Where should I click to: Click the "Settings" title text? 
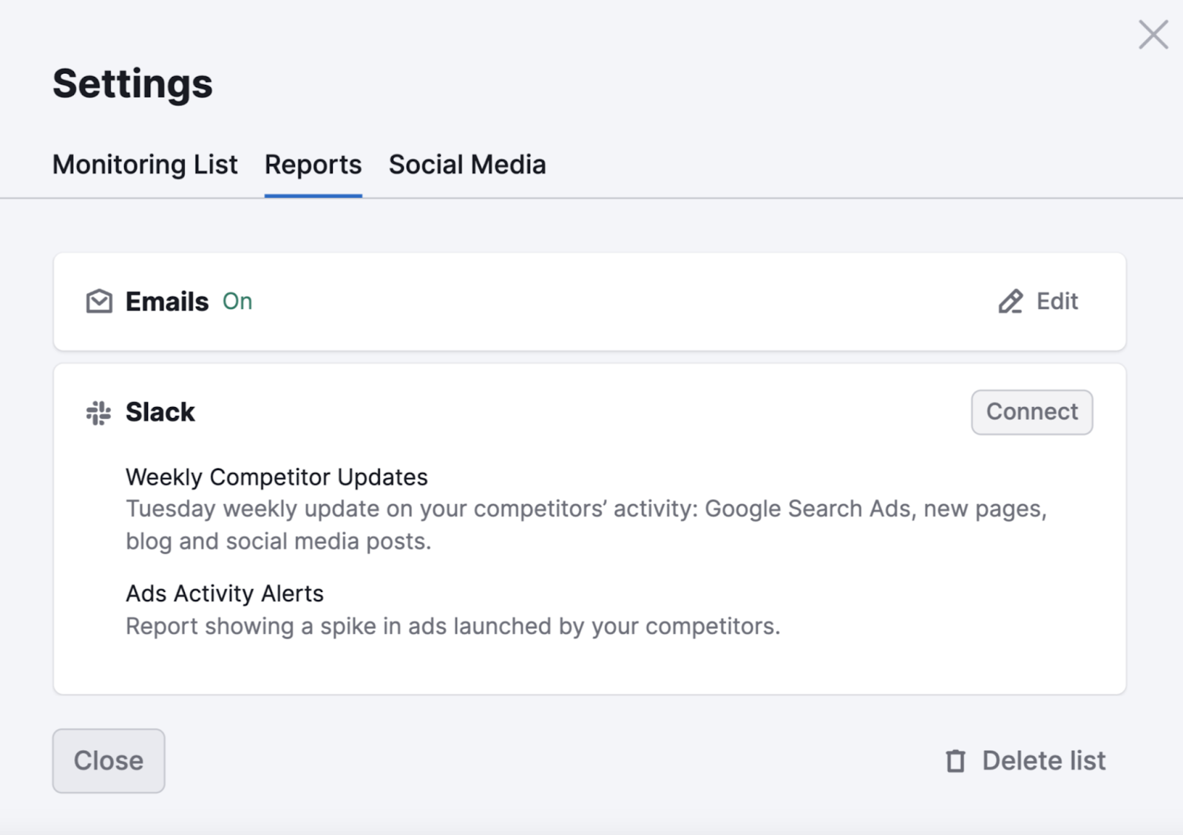(132, 83)
